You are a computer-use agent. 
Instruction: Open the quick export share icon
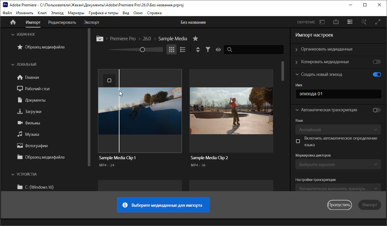[x=336, y=22]
